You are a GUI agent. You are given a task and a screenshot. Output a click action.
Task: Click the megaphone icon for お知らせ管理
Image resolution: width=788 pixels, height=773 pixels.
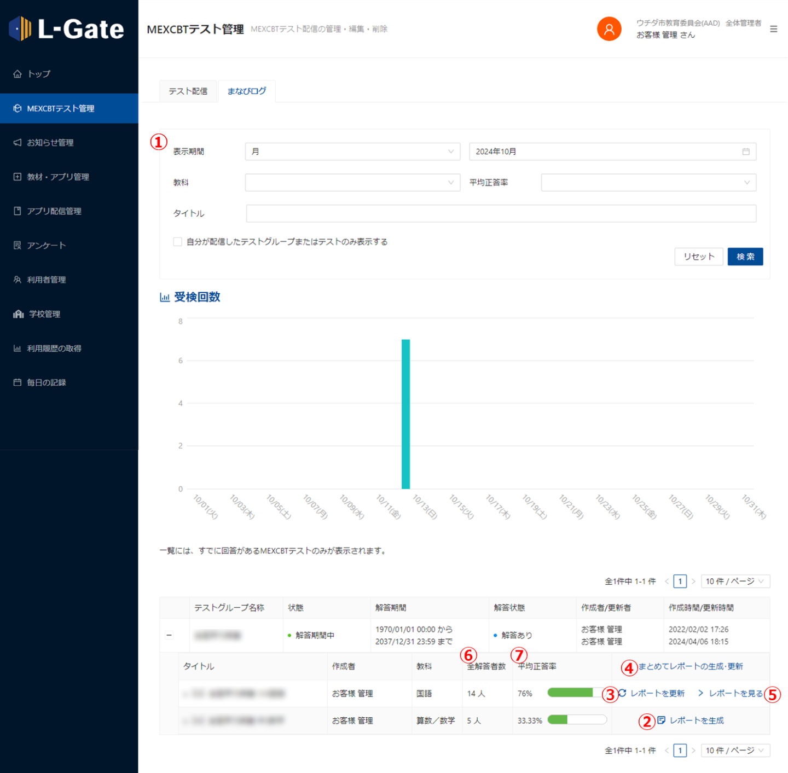[x=18, y=143]
